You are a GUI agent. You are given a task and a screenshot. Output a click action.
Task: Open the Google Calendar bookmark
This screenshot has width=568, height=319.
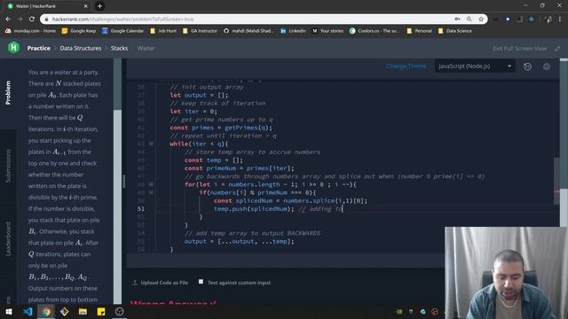point(122,31)
